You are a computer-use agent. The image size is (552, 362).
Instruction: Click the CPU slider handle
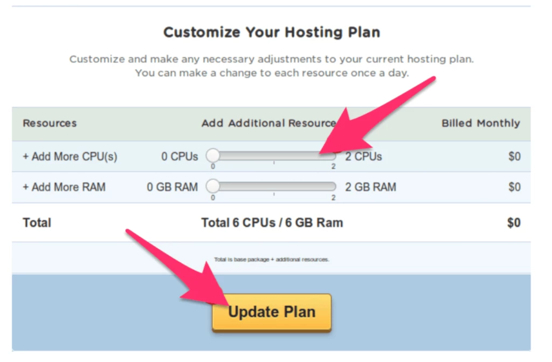[x=213, y=156]
